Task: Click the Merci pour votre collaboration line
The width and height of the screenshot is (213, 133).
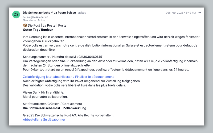Action: (x=45, y=97)
